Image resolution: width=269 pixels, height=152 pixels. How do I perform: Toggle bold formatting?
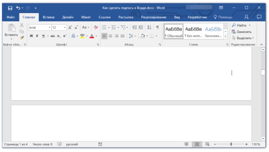pos(31,36)
